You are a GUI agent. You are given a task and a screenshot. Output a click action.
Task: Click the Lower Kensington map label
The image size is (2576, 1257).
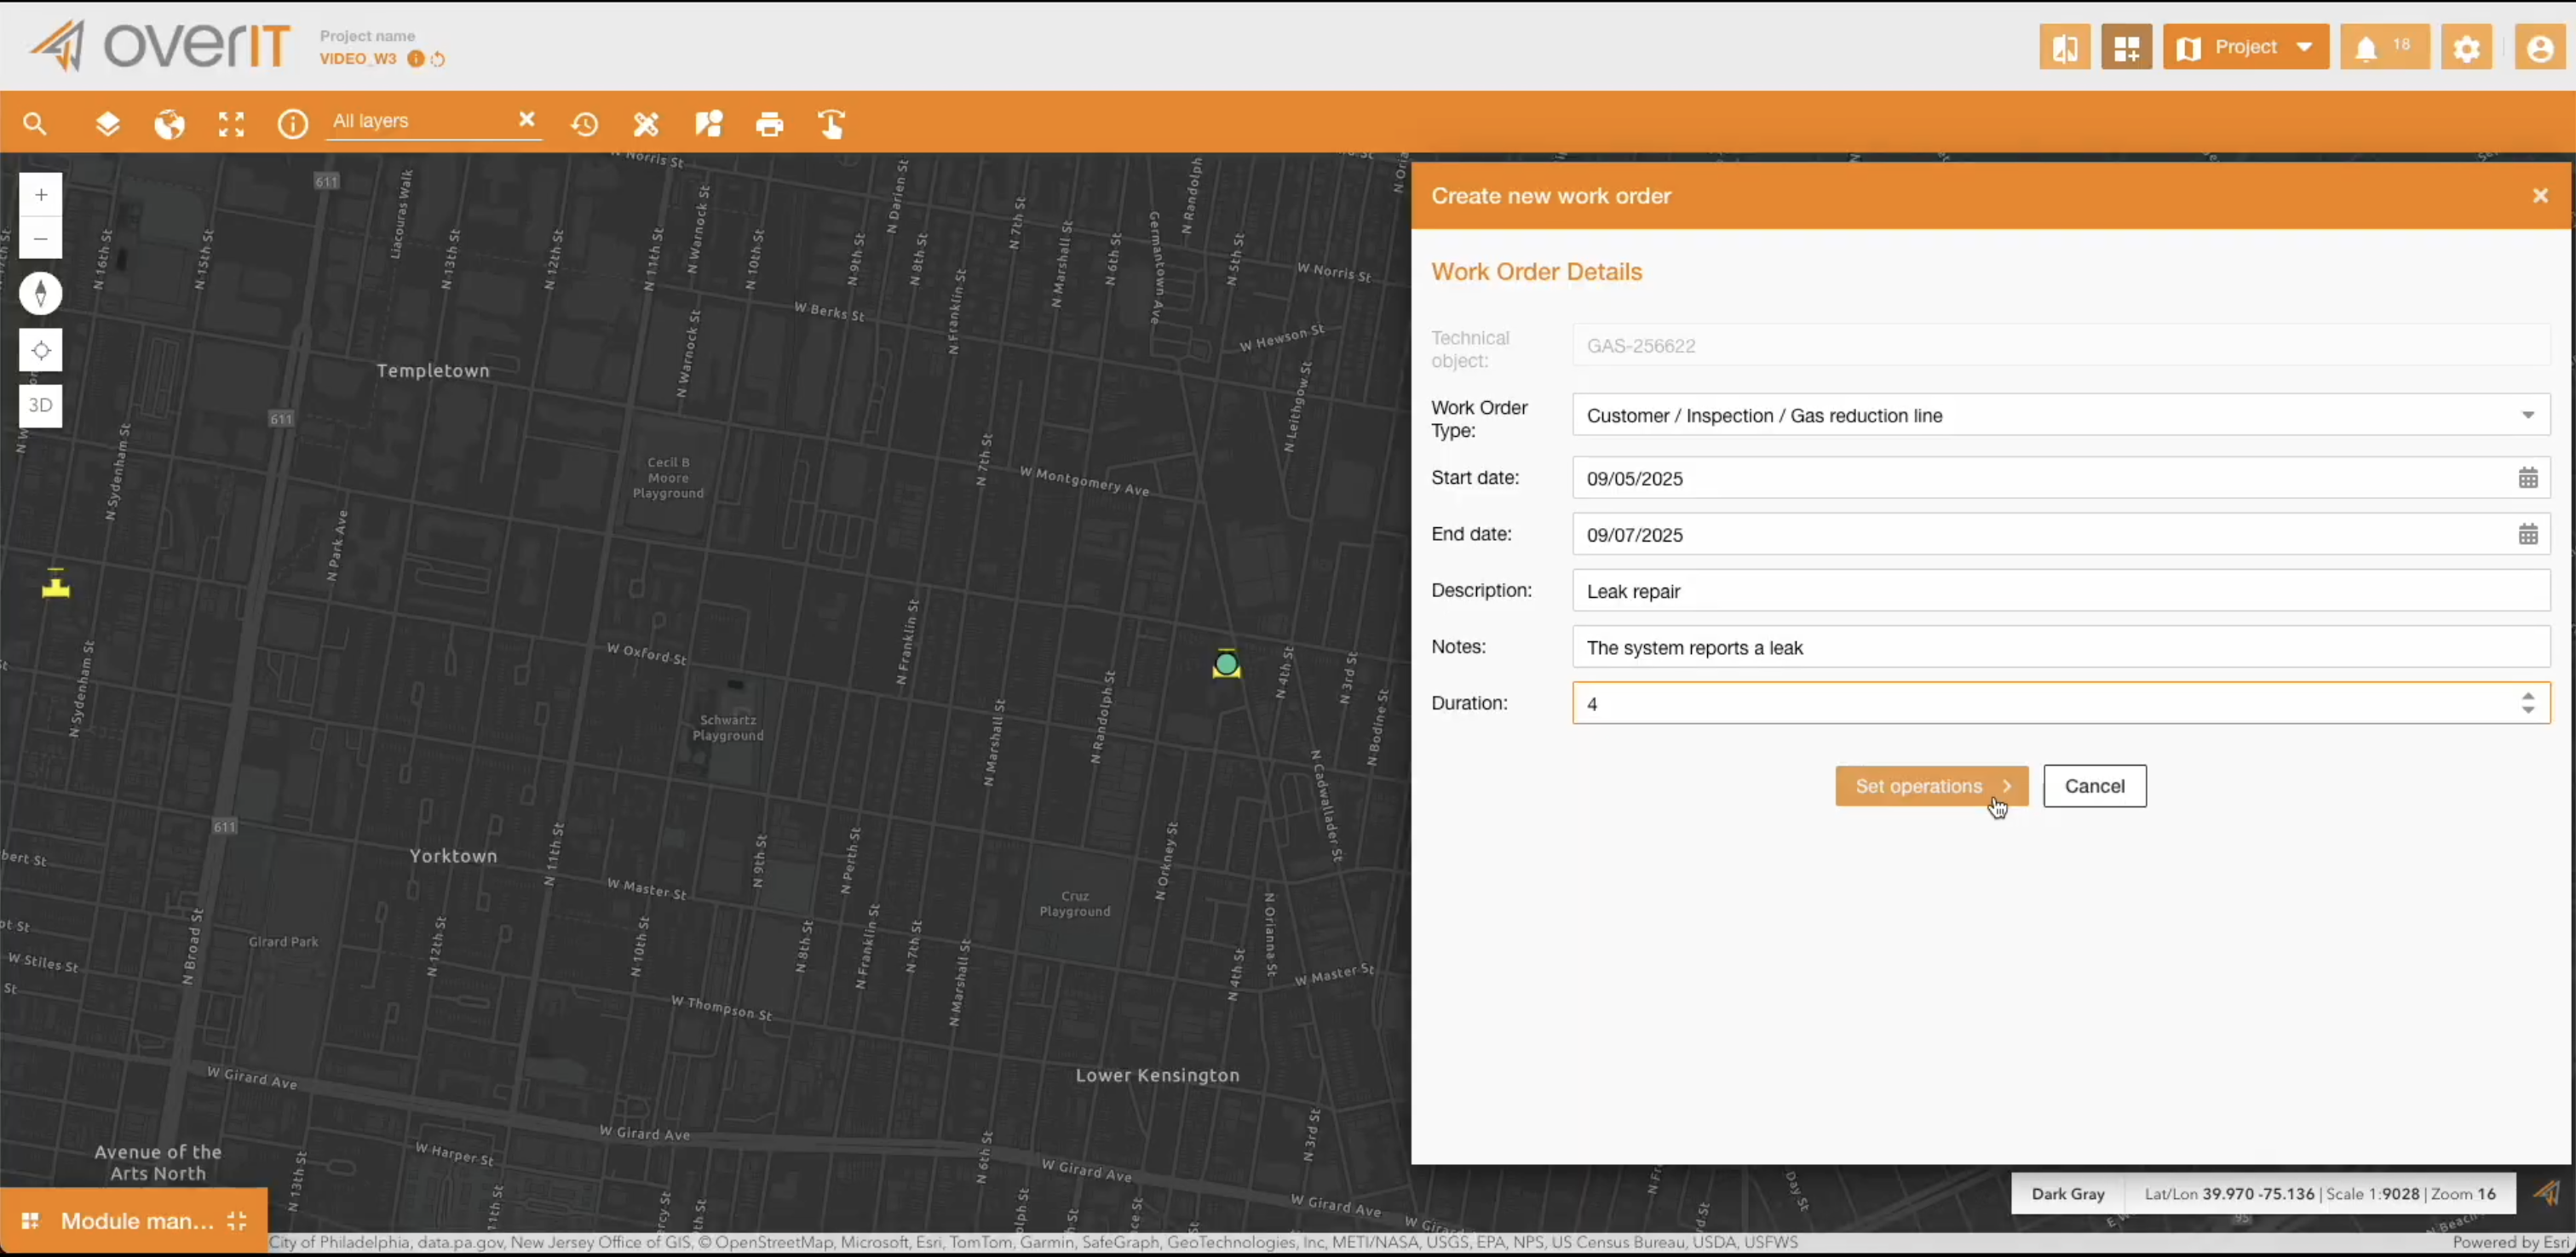pos(1157,1076)
